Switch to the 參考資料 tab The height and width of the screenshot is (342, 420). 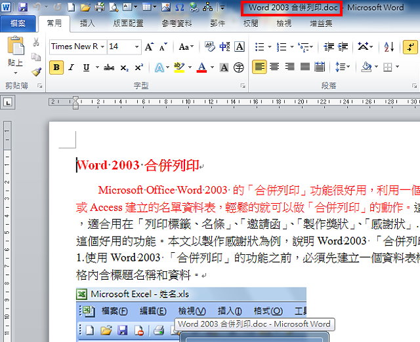click(x=177, y=24)
